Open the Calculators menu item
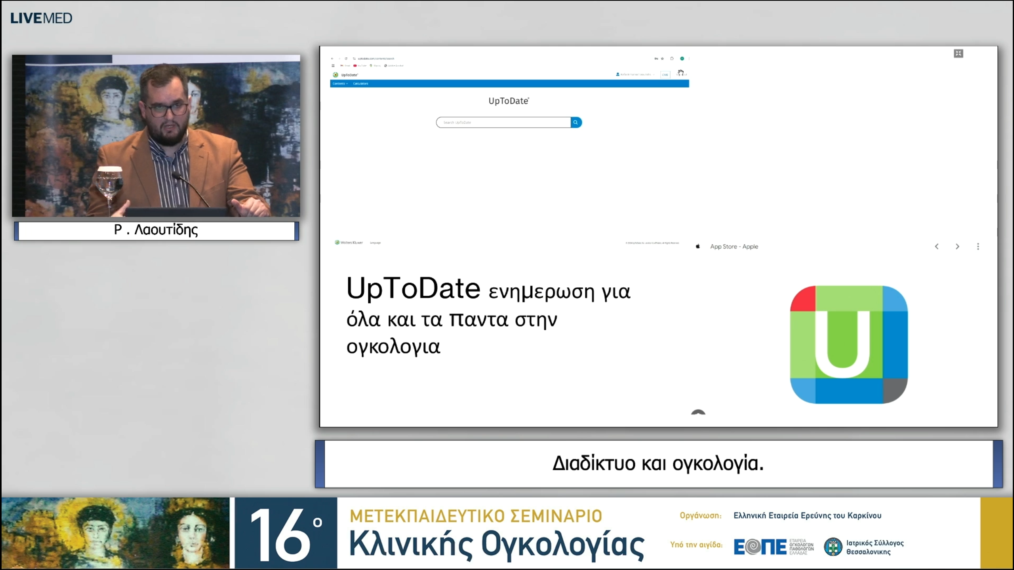 tap(360, 84)
